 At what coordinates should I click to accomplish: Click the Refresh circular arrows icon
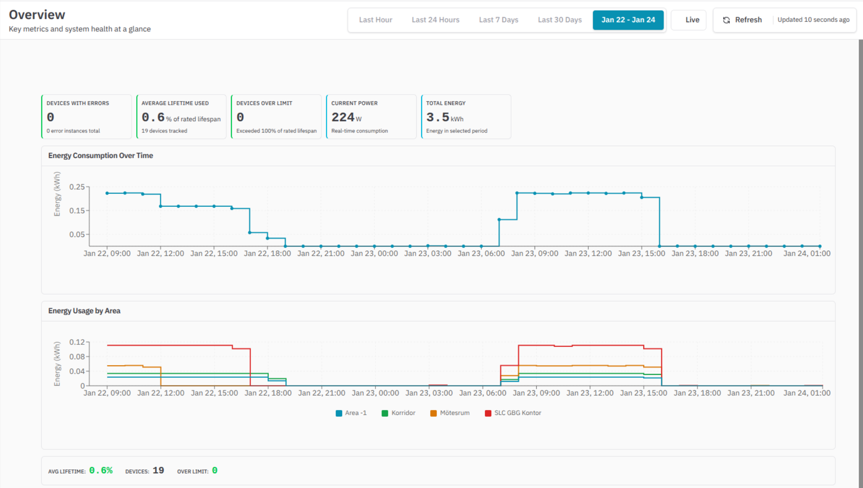[x=726, y=20]
